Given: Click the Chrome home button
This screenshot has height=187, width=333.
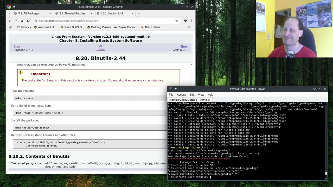Looking at the screenshot, I should pos(28,21).
